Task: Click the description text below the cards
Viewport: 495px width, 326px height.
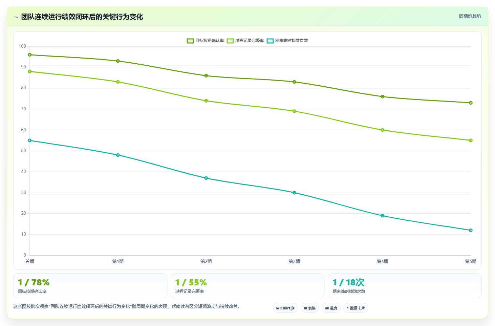Action: tap(127, 307)
